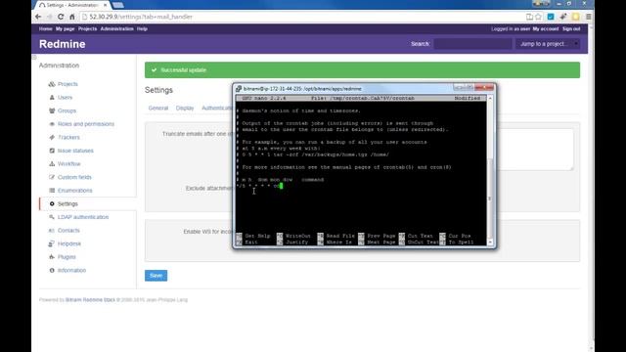Click the Helpdesk sidebar icon
The width and height of the screenshot is (626, 352).
(52, 243)
